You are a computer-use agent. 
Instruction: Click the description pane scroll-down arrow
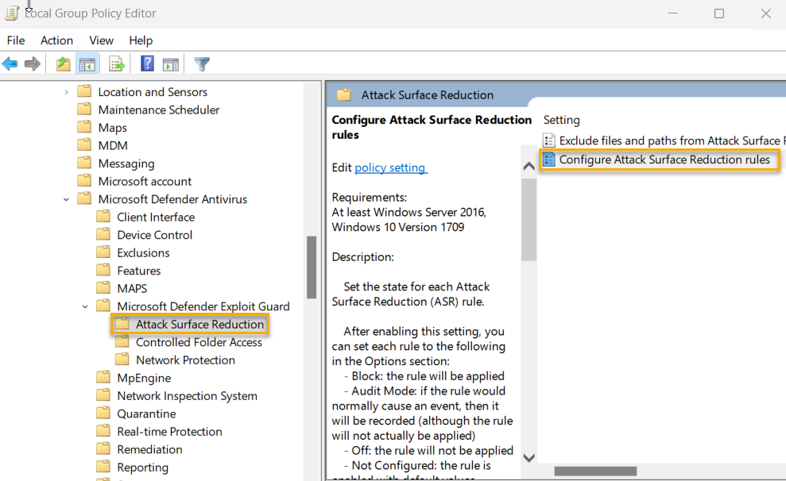click(x=529, y=458)
